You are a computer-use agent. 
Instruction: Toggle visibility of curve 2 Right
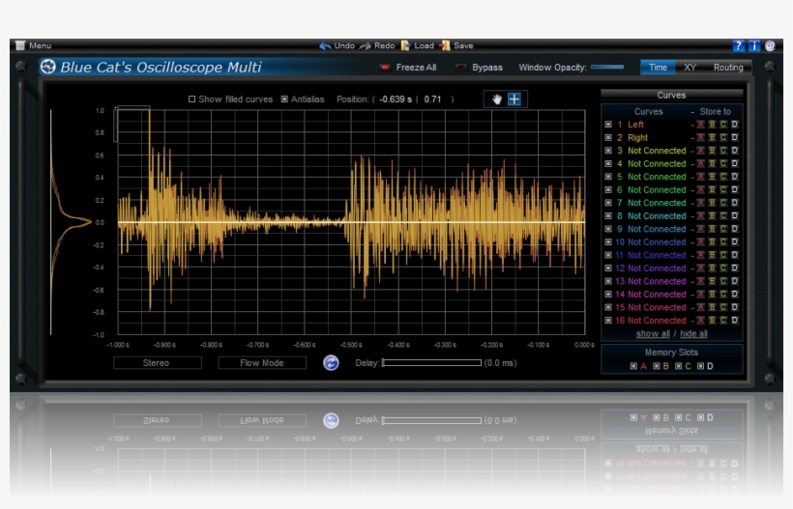point(608,137)
